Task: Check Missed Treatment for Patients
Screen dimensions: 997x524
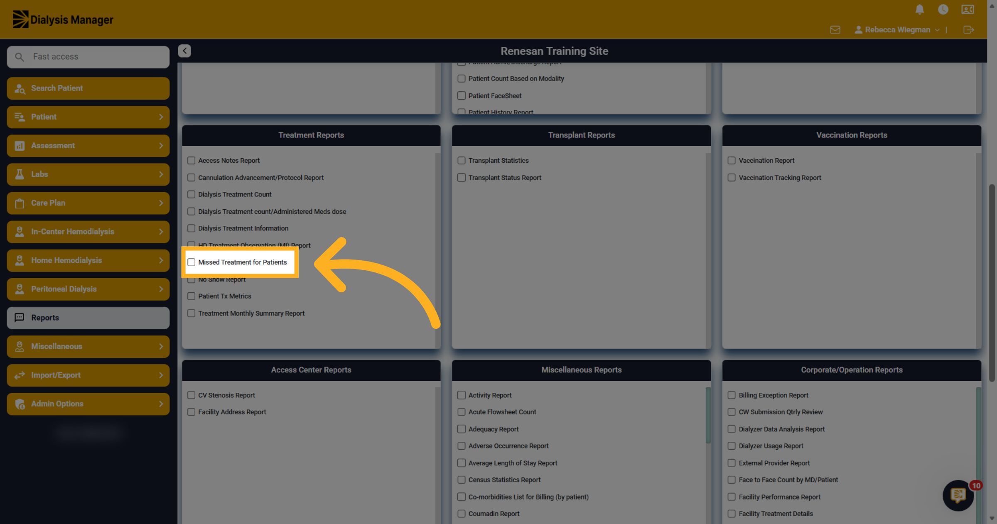Action: 191,262
